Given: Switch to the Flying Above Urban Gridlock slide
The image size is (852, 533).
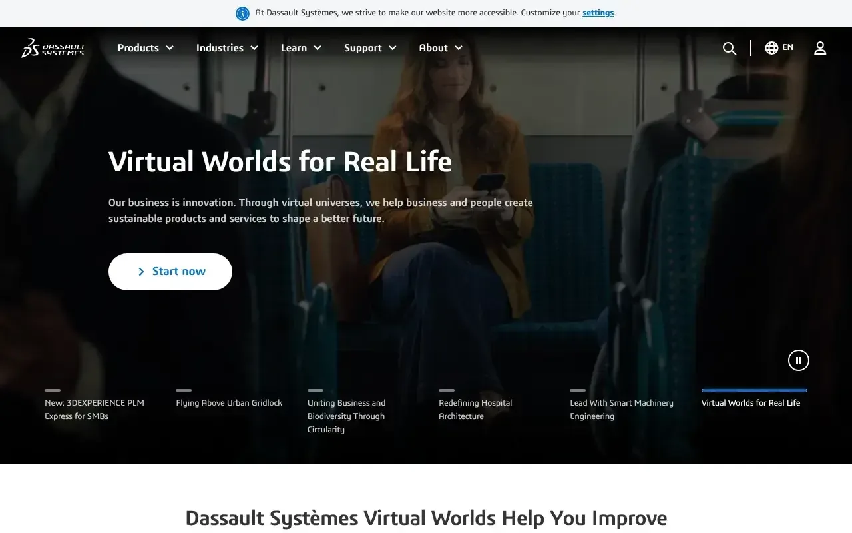Looking at the screenshot, I should 229,402.
